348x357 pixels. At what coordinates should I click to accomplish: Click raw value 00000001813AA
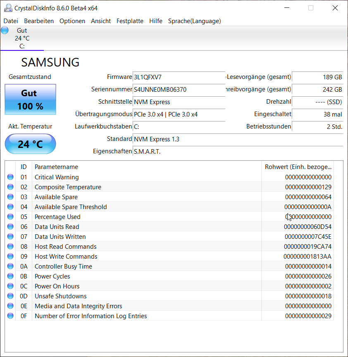click(x=307, y=256)
